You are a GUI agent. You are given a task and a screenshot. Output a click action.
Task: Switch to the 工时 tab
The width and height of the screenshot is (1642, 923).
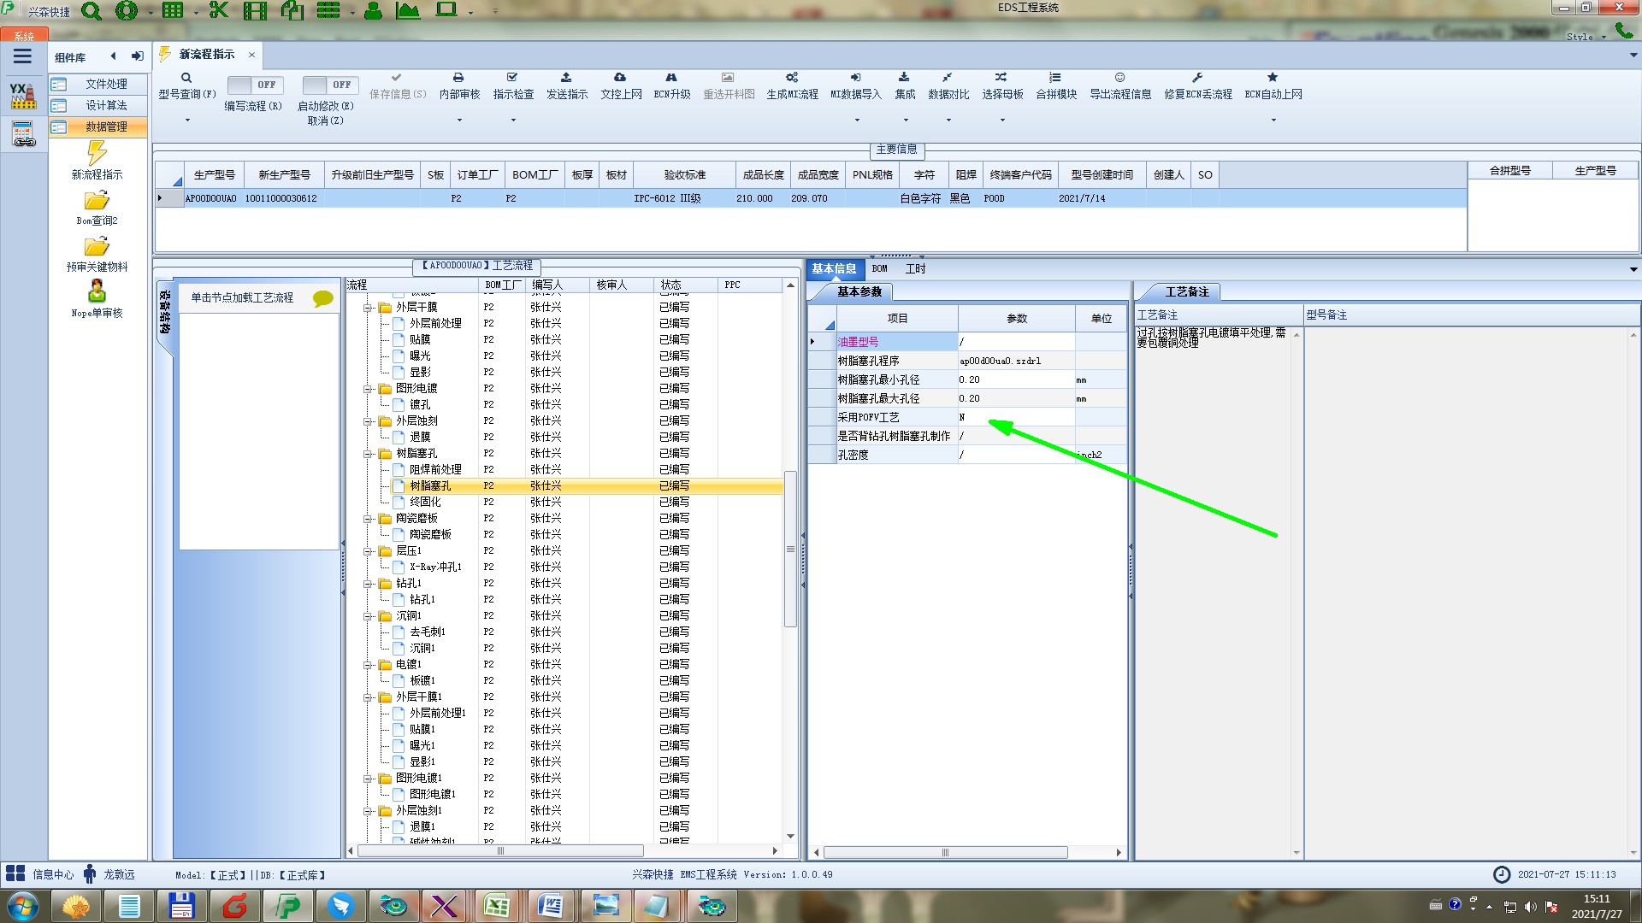(x=915, y=268)
